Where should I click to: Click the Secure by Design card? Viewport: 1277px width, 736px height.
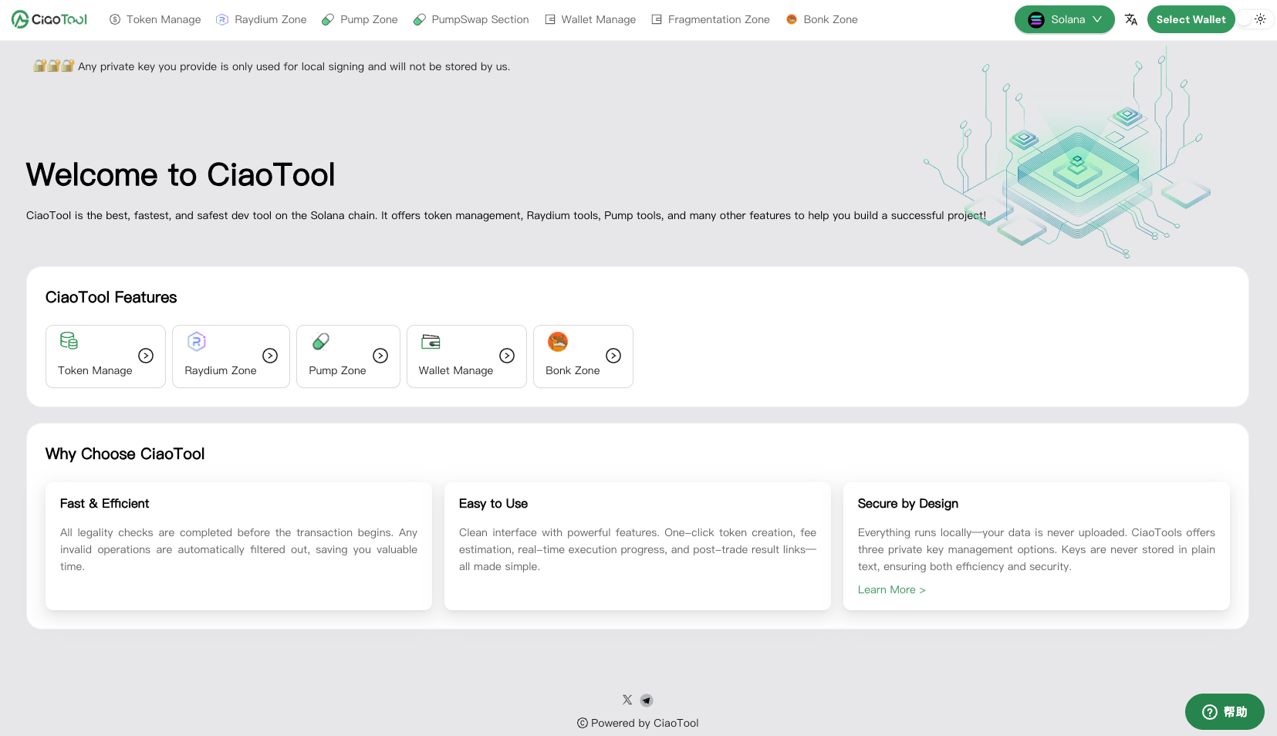point(1035,545)
